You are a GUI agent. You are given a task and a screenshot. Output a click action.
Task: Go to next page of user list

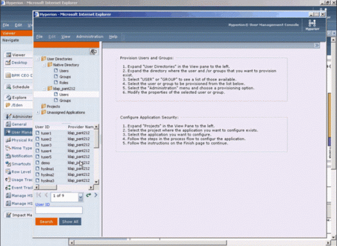coord(96,195)
